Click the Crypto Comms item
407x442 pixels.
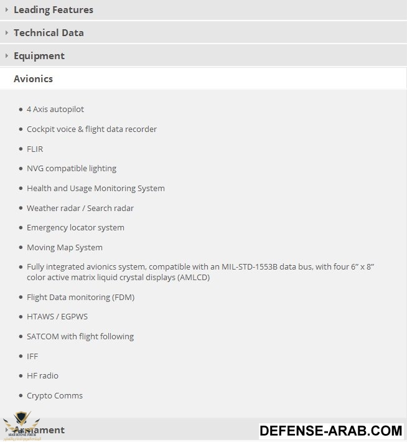[x=55, y=395]
